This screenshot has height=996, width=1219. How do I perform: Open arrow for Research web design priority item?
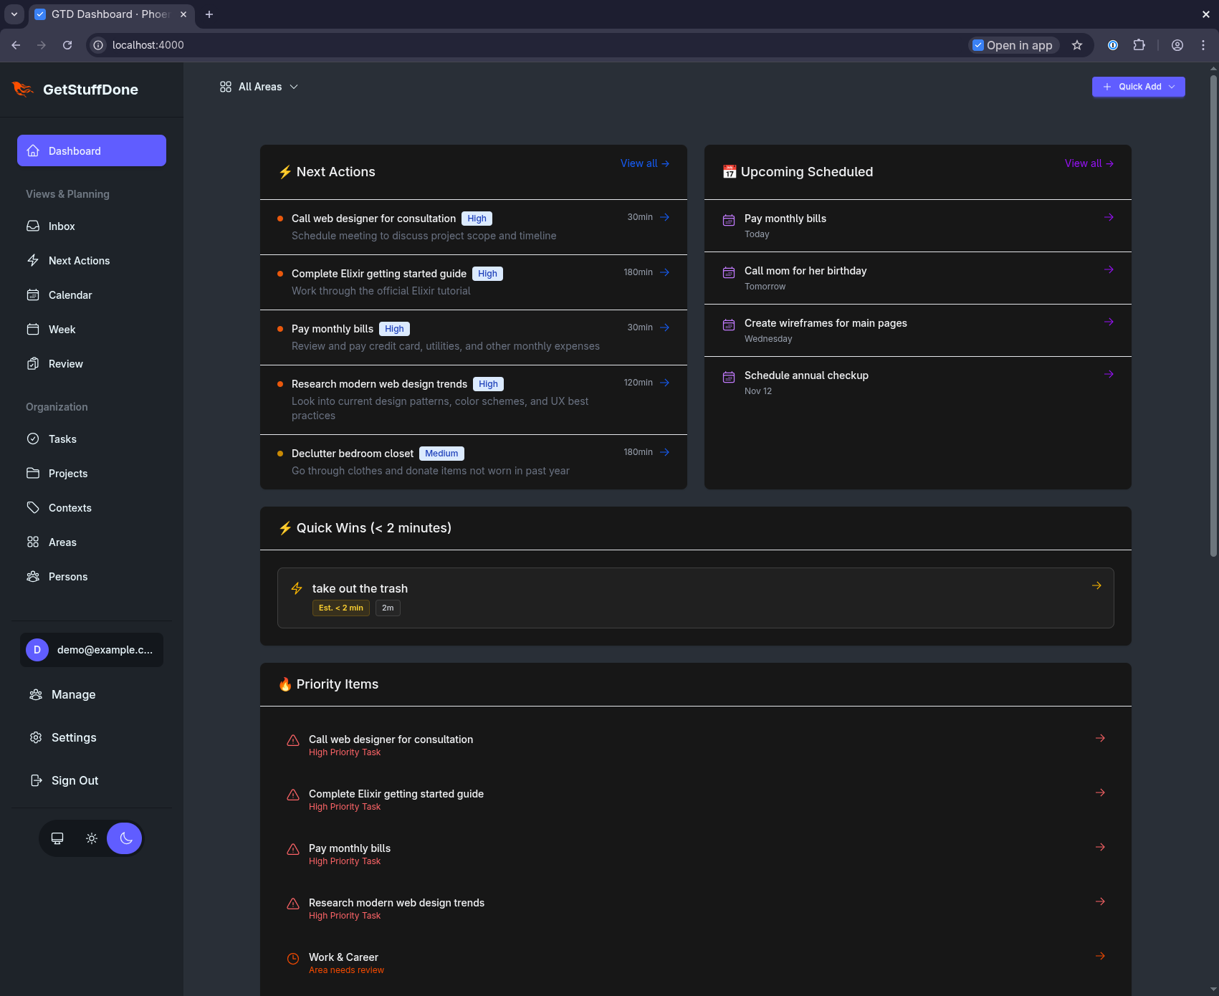pos(1100,901)
